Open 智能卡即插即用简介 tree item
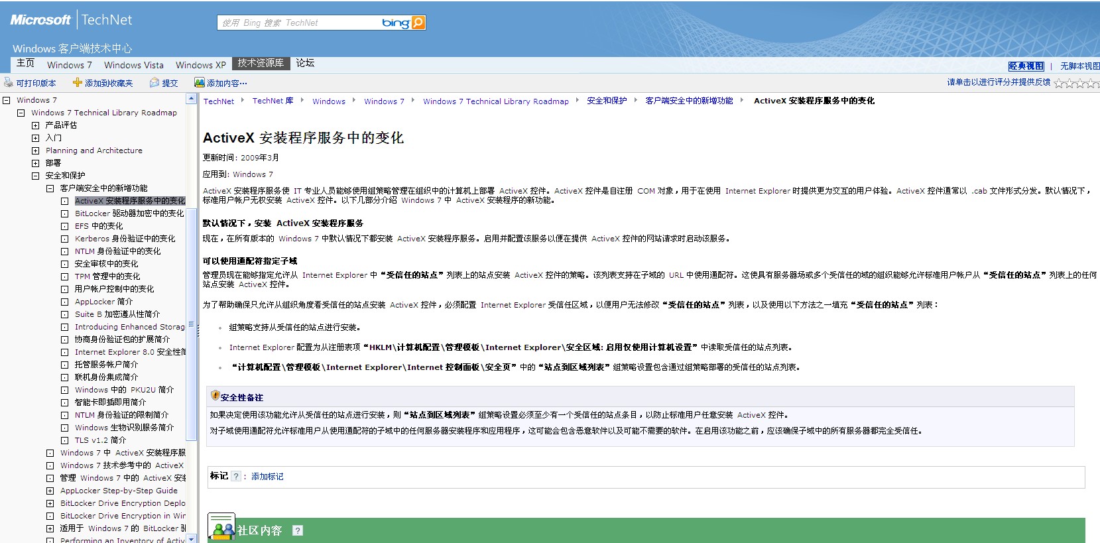Screen dimensions: 1100x543 click(110, 402)
